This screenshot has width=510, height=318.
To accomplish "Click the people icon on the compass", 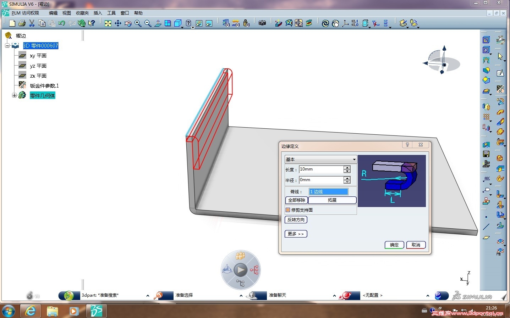I will (240, 255).
